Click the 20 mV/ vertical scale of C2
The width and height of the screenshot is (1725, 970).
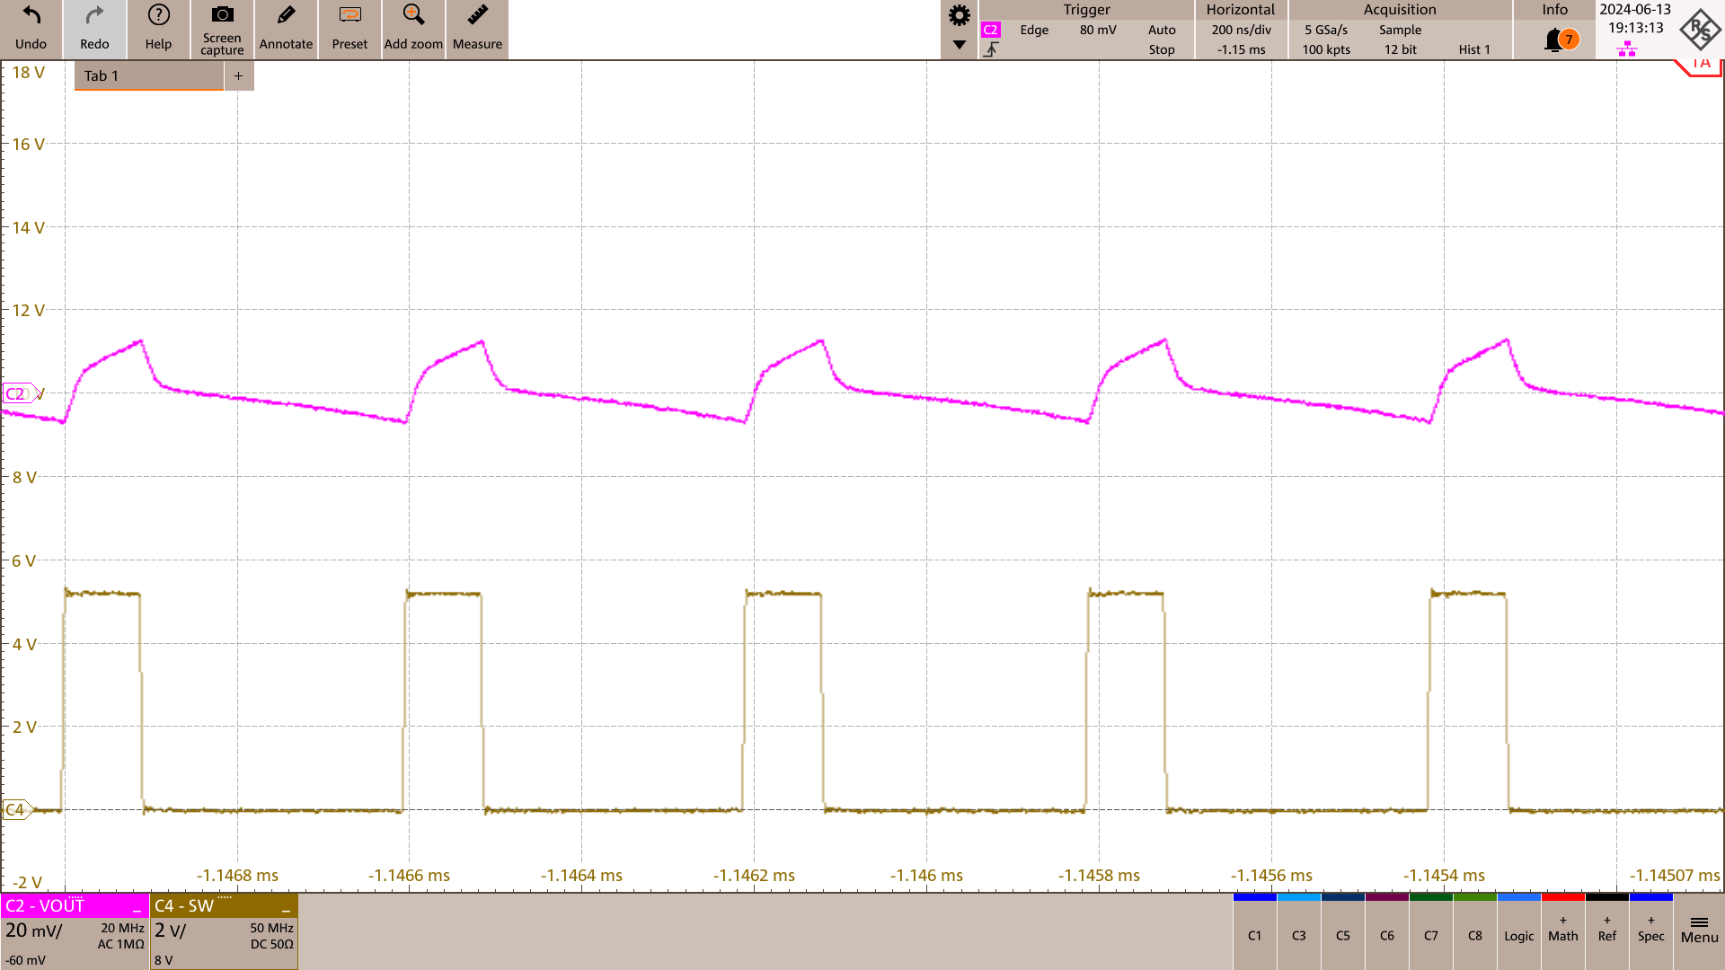pyautogui.click(x=34, y=930)
